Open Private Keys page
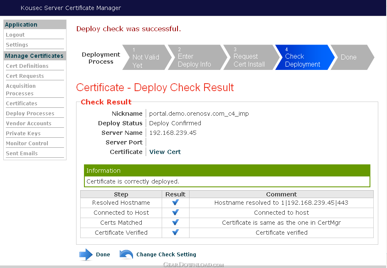 [23, 134]
